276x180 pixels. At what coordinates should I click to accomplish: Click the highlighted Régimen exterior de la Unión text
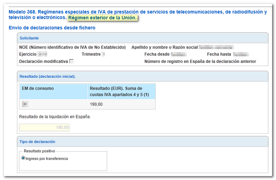point(102,18)
